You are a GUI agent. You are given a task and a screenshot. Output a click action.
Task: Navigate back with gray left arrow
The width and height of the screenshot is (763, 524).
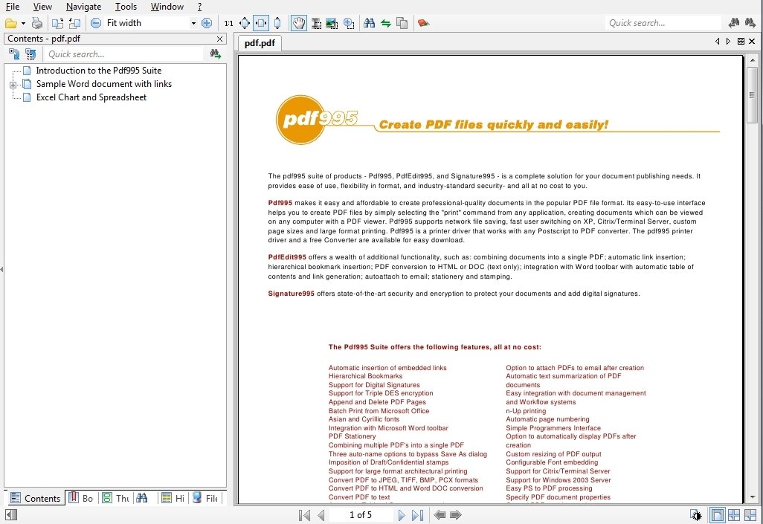tap(440, 515)
